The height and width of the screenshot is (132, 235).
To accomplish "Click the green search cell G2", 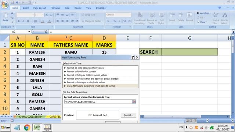I will point(189,52).
